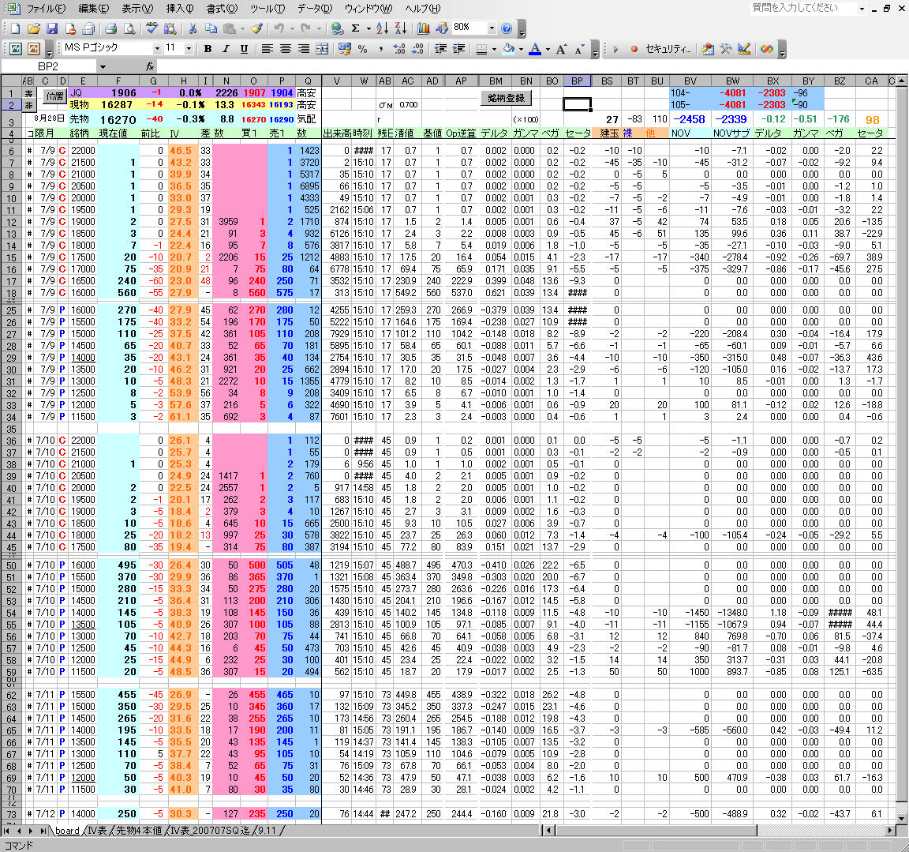Image resolution: width=909 pixels, height=852 pixels.
Task: Click the vertical scrollbar down arrow
Action: [901, 818]
